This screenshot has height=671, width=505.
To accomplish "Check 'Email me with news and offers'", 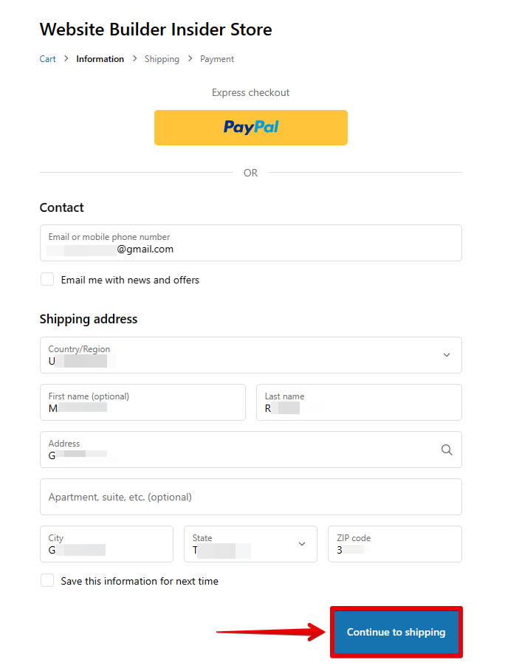I will coord(47,280).
